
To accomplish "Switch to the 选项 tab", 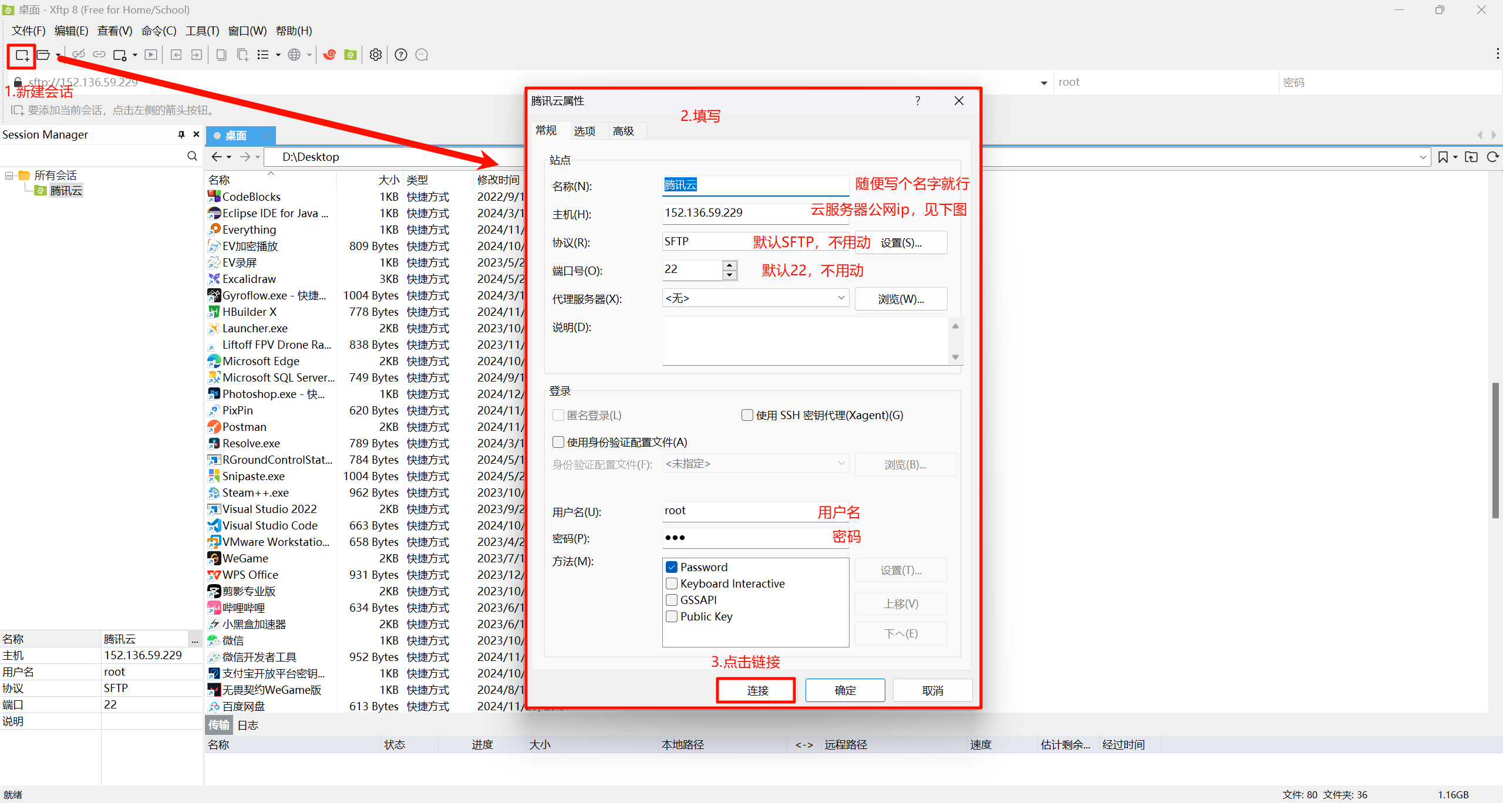I will click(584, 131).
